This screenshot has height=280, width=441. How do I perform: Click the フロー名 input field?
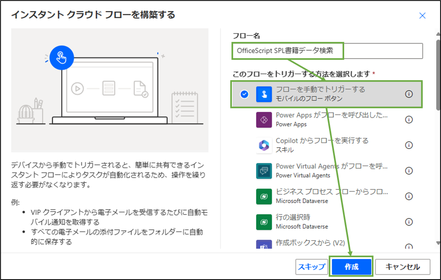click(x=327, y=51)
